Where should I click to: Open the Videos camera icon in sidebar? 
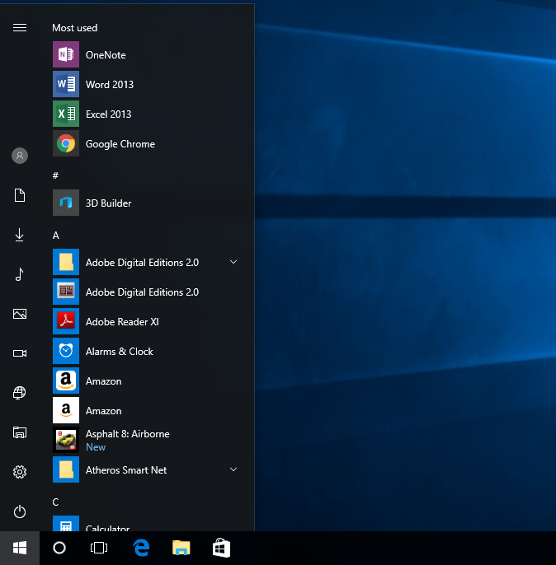click(20, 353)
